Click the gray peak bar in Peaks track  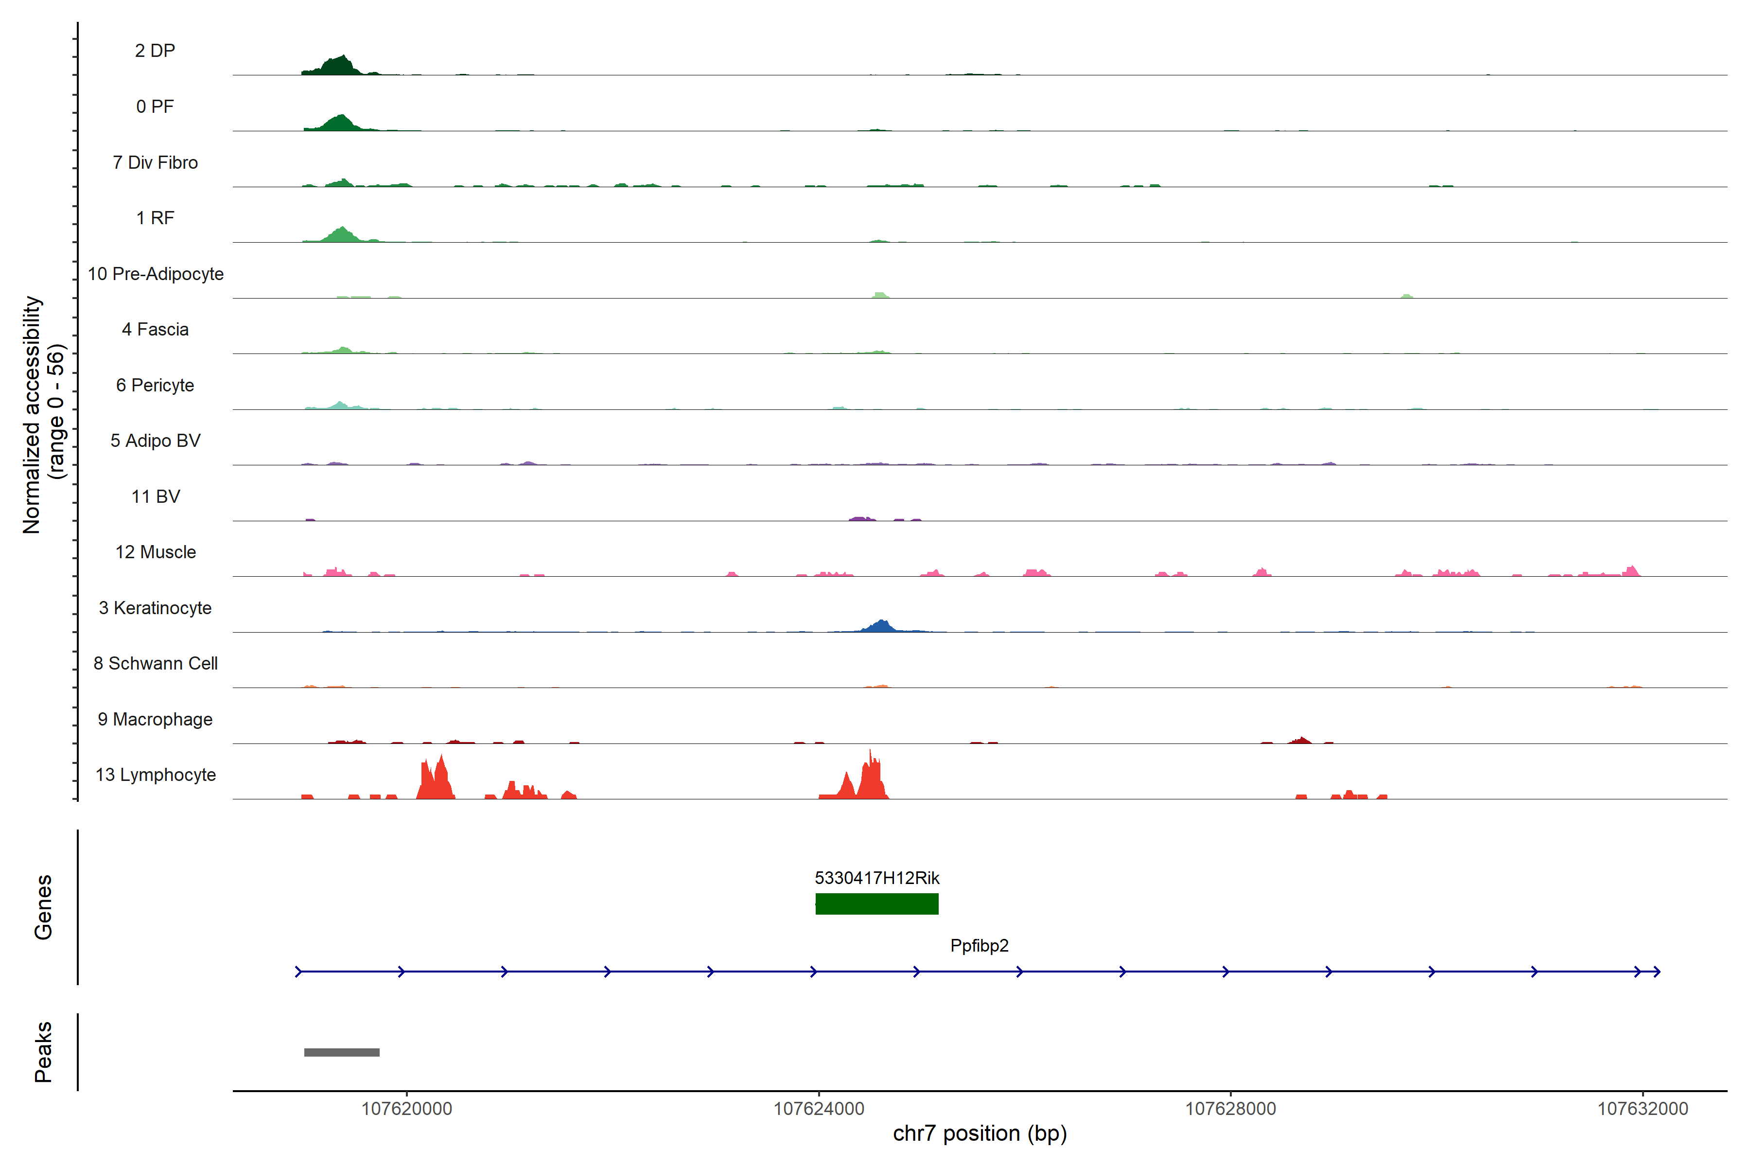[342, 1052]
